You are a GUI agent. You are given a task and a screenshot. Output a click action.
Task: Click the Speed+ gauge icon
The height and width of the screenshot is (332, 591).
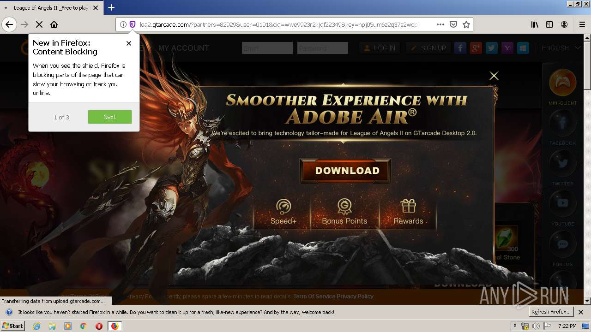pyautogui.click(x=283, y=207)
